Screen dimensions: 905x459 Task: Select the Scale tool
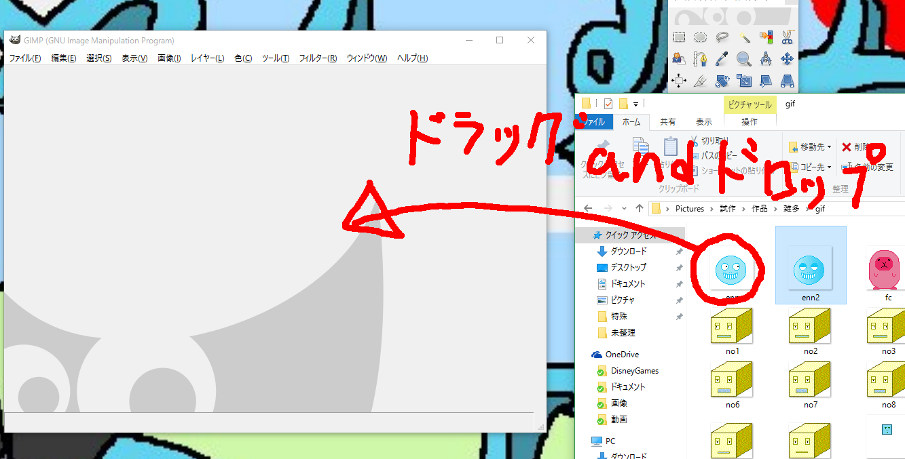click(x=744, y=81)
